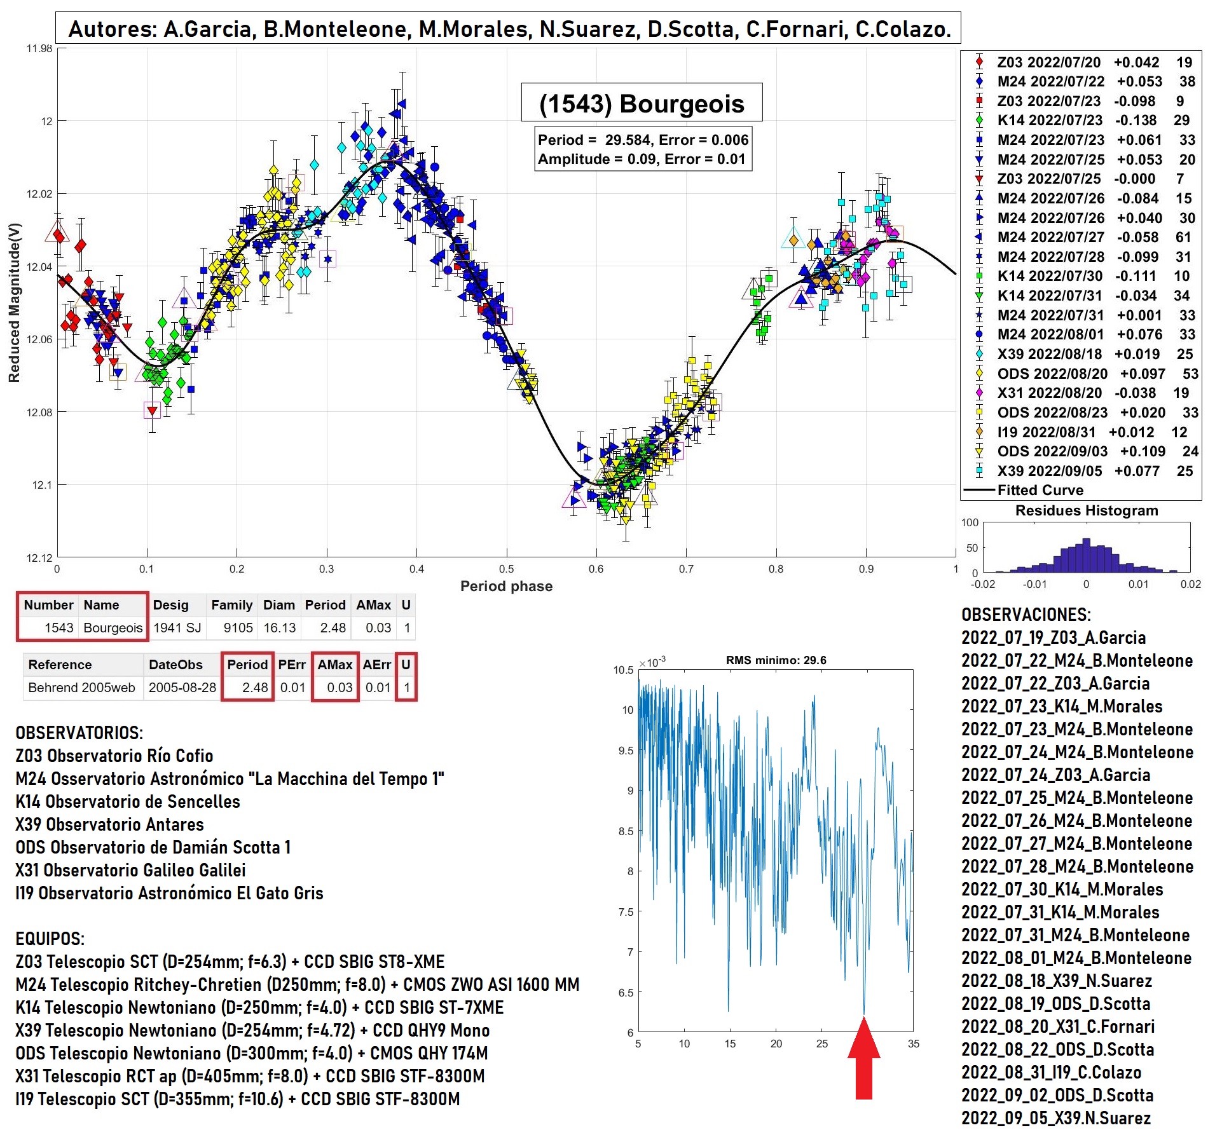Click the 'RMS minimo: 29.6' plot title

coord(776,660)
